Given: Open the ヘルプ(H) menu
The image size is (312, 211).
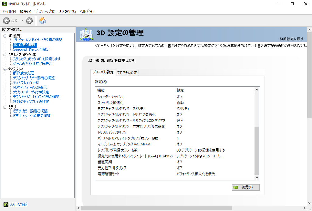Looking at the screenshot, I should point(87,12).
